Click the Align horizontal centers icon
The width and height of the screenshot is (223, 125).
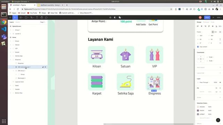click(201, 26)
